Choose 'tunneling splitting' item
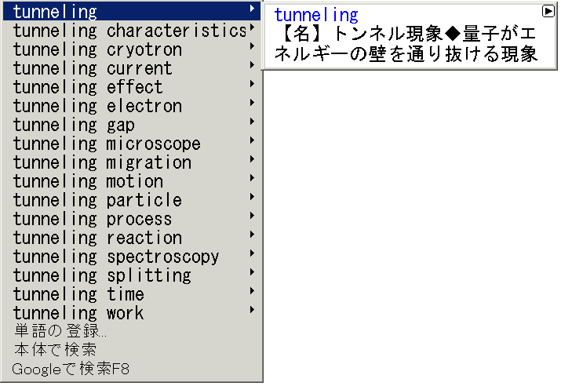 (x=132, y=275)
